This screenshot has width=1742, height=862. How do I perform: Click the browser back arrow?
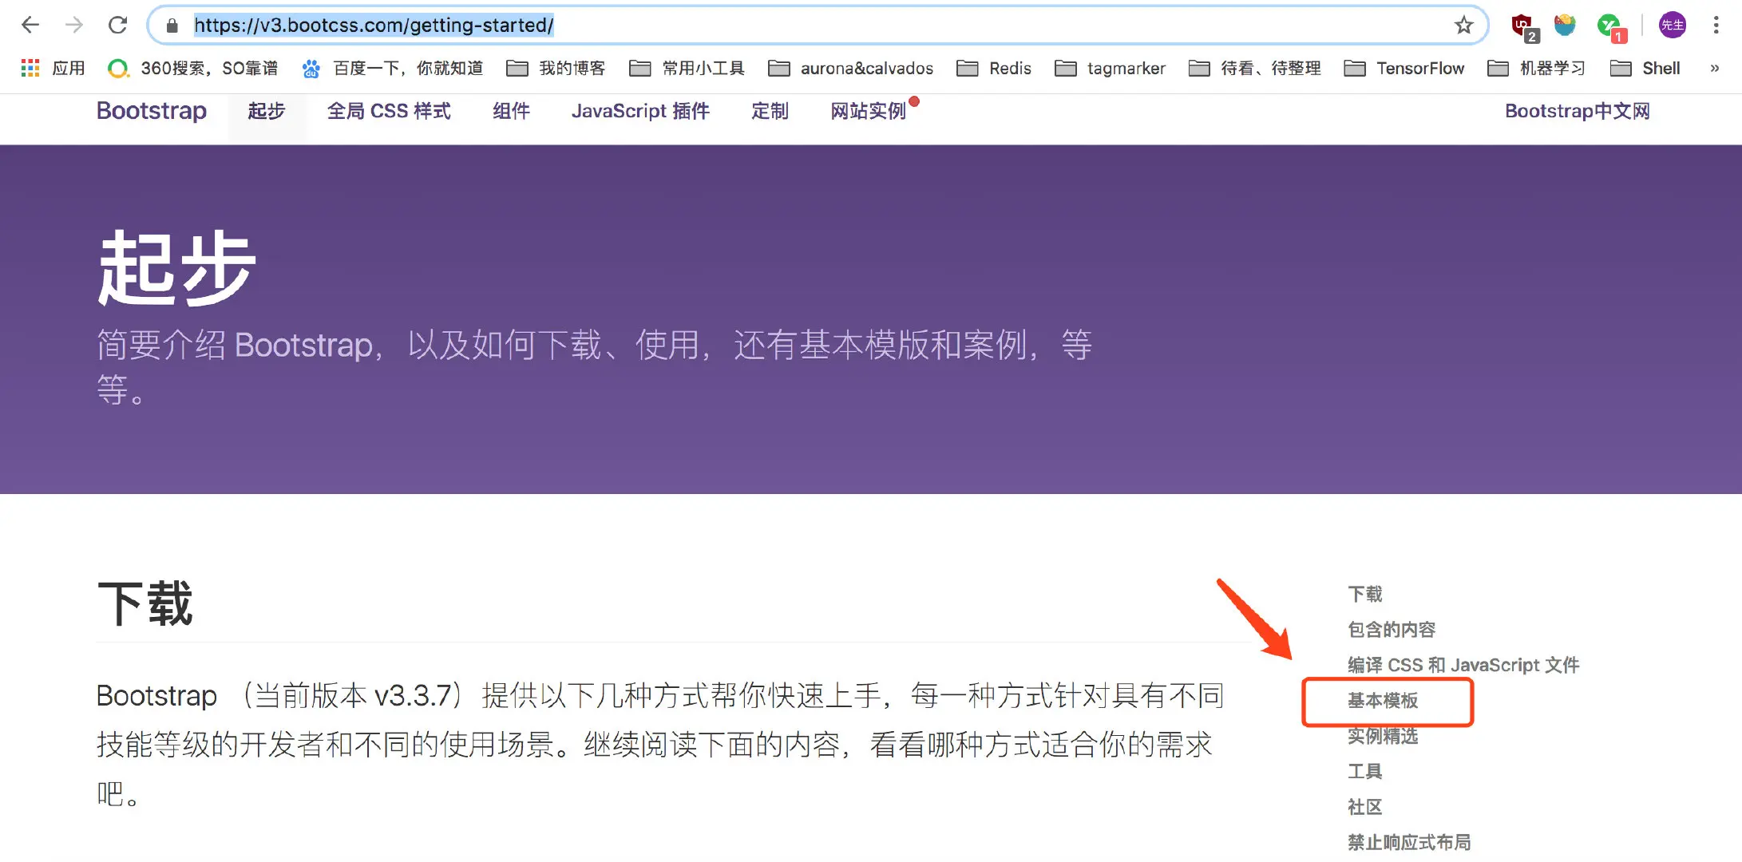(30, 26)
